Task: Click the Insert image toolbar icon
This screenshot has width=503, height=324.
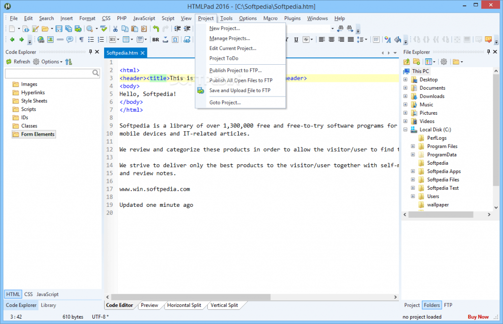Action: coord(50,40)
